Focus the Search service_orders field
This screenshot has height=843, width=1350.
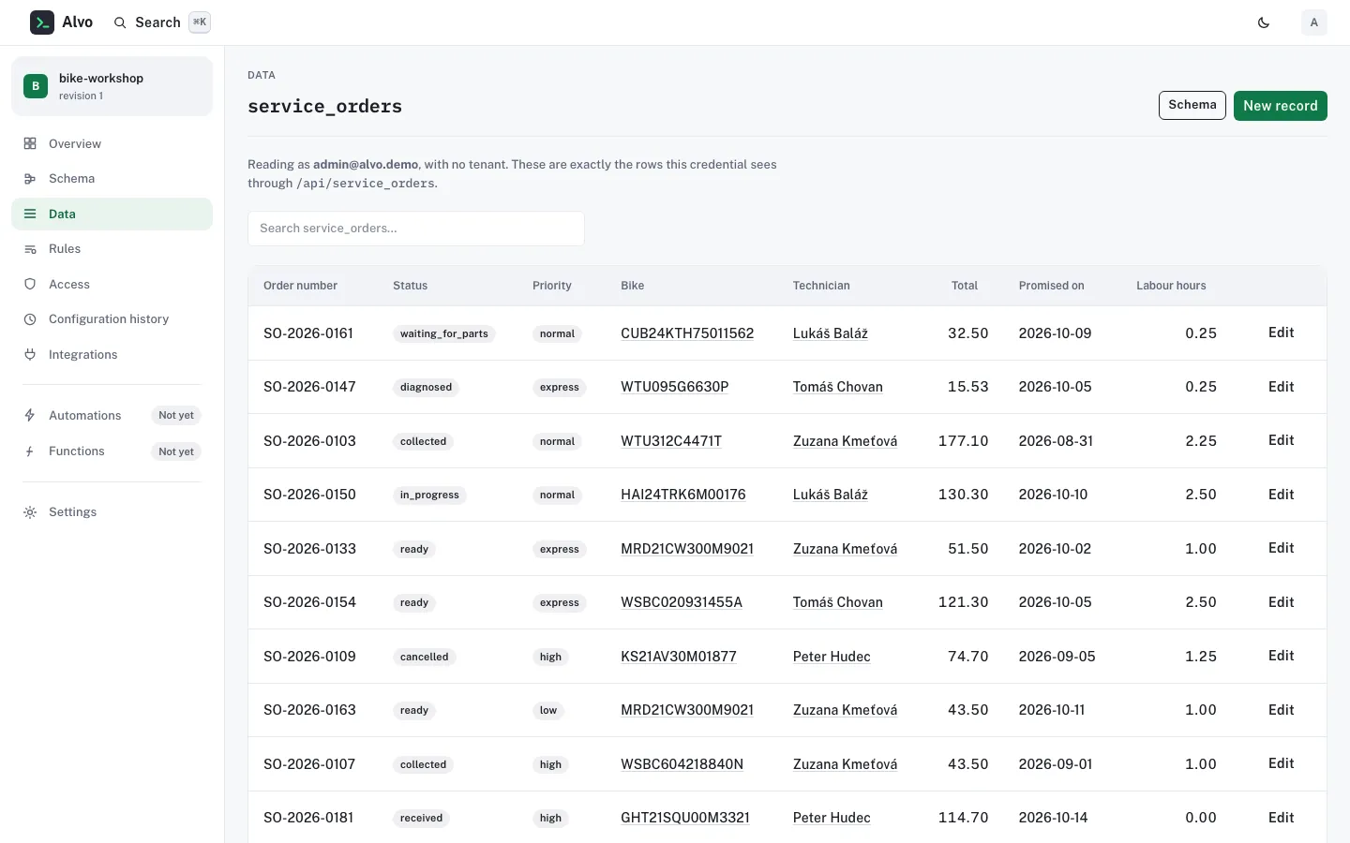click(x=416, y=229)
